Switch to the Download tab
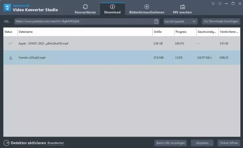243x148 pixels. 112,9
